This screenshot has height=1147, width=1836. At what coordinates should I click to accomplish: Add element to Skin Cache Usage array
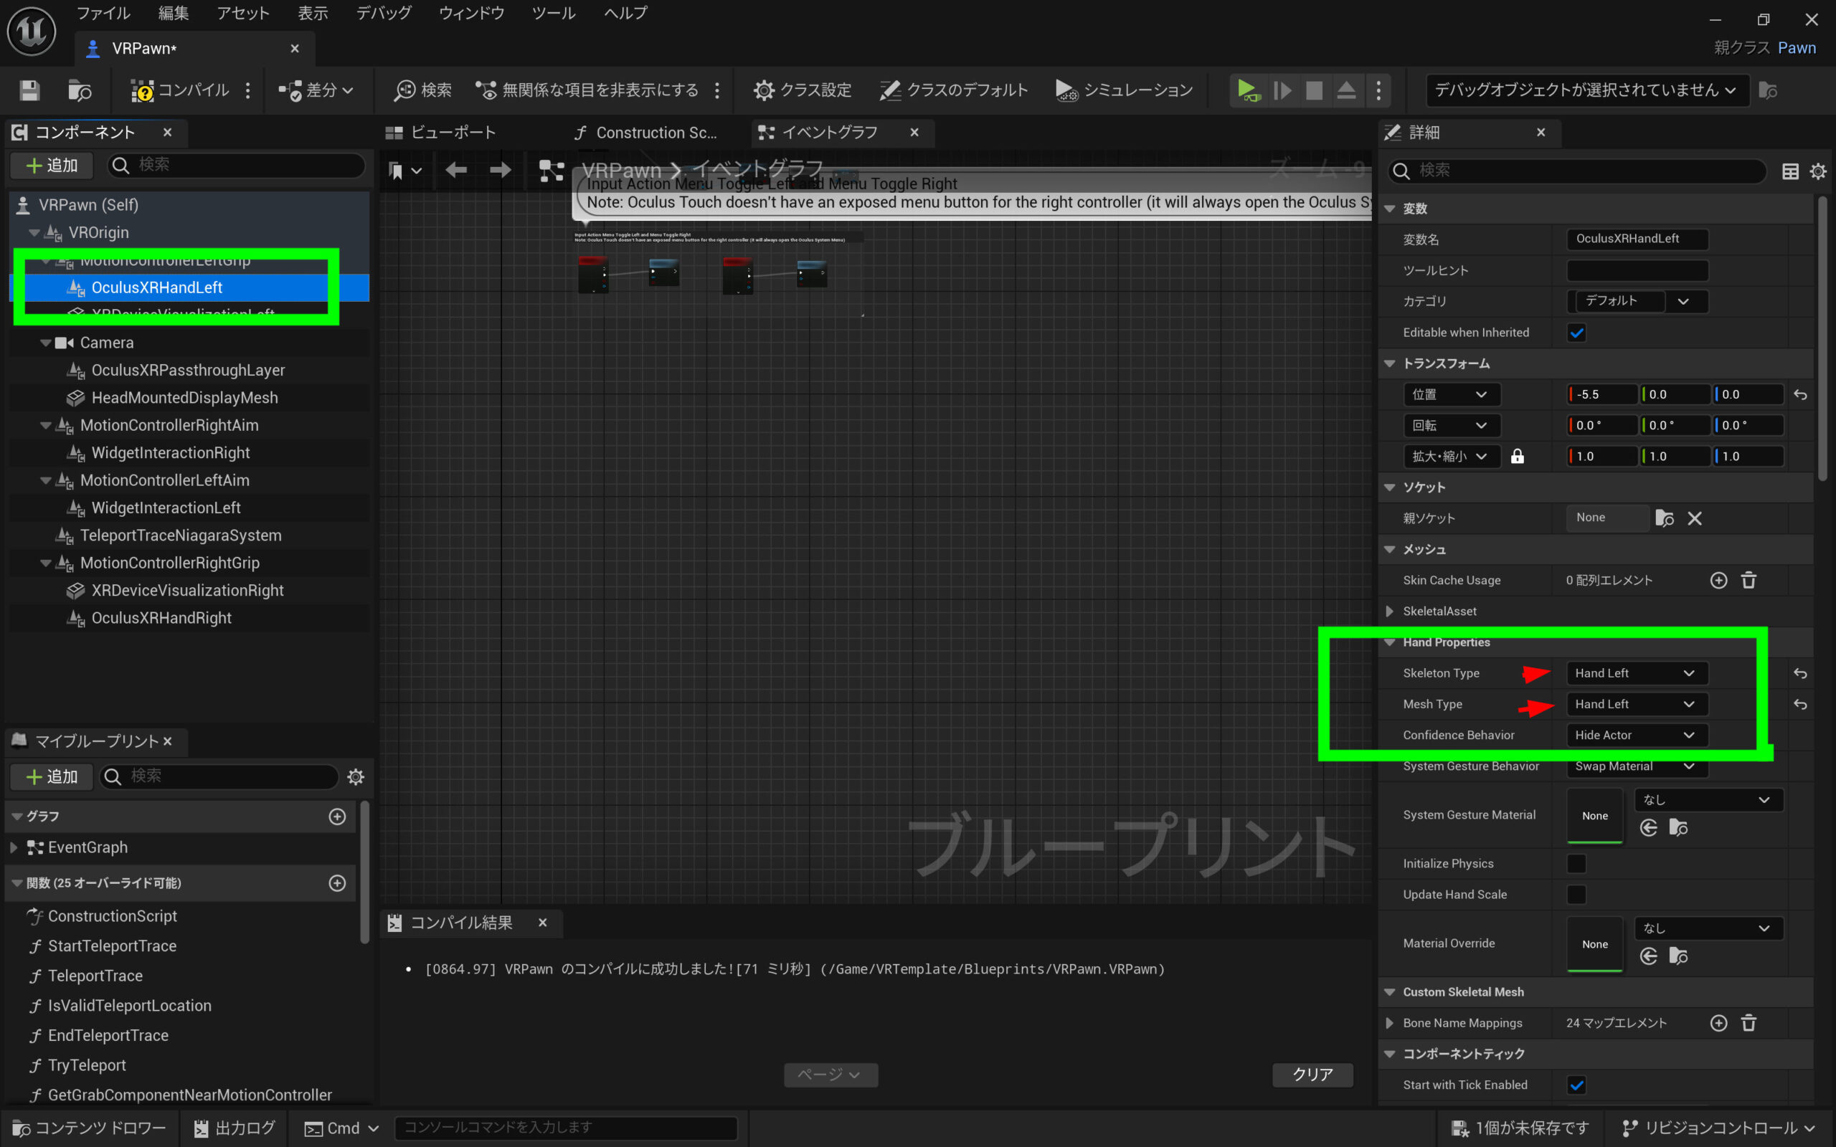coord(1718,581)
